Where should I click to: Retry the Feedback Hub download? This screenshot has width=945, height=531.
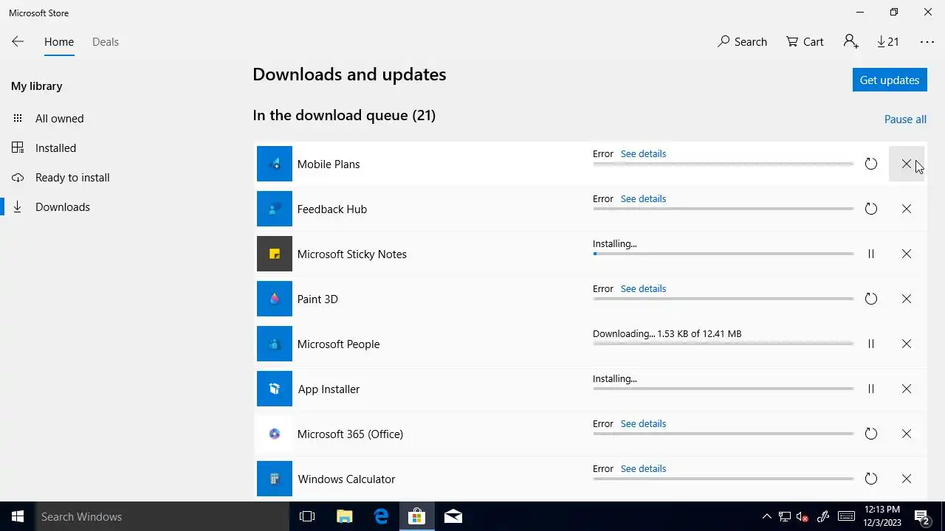[x=871, y=209]
